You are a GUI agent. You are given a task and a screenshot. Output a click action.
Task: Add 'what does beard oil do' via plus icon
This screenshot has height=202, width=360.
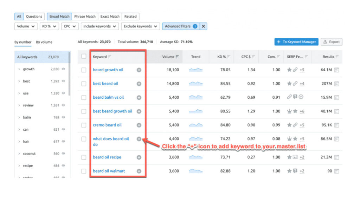[139, 139]
